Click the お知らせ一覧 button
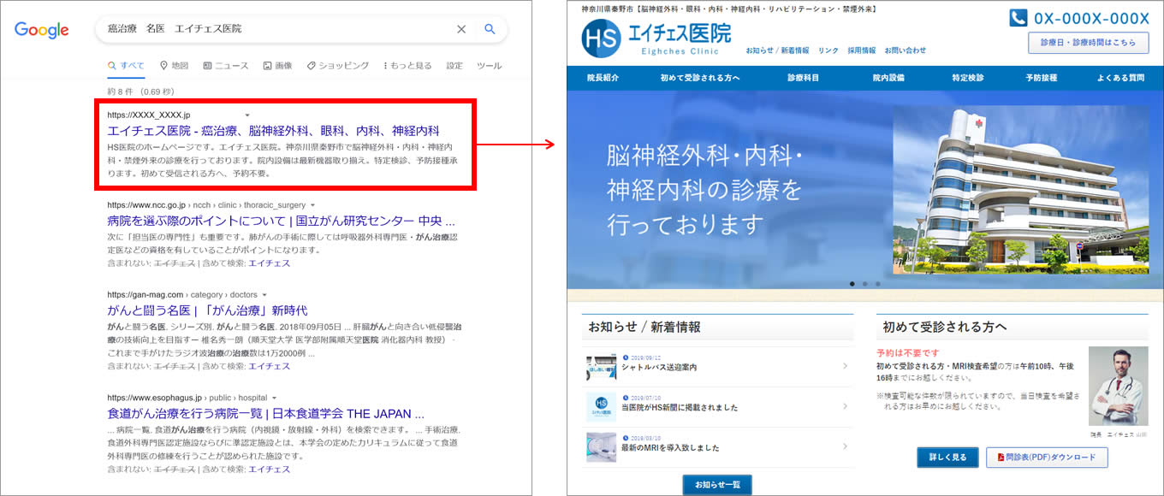The image size is (1164, 496). point(717,485)
